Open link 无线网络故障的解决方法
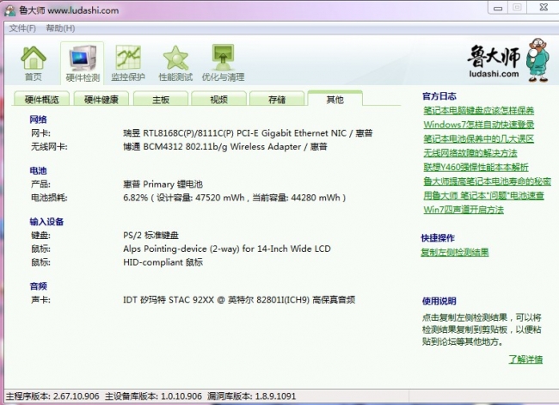The image size is (559, 405). (469, 153)
